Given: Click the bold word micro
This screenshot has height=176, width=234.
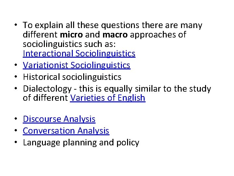Looking at the screenshot, I should tap(71, 35).
